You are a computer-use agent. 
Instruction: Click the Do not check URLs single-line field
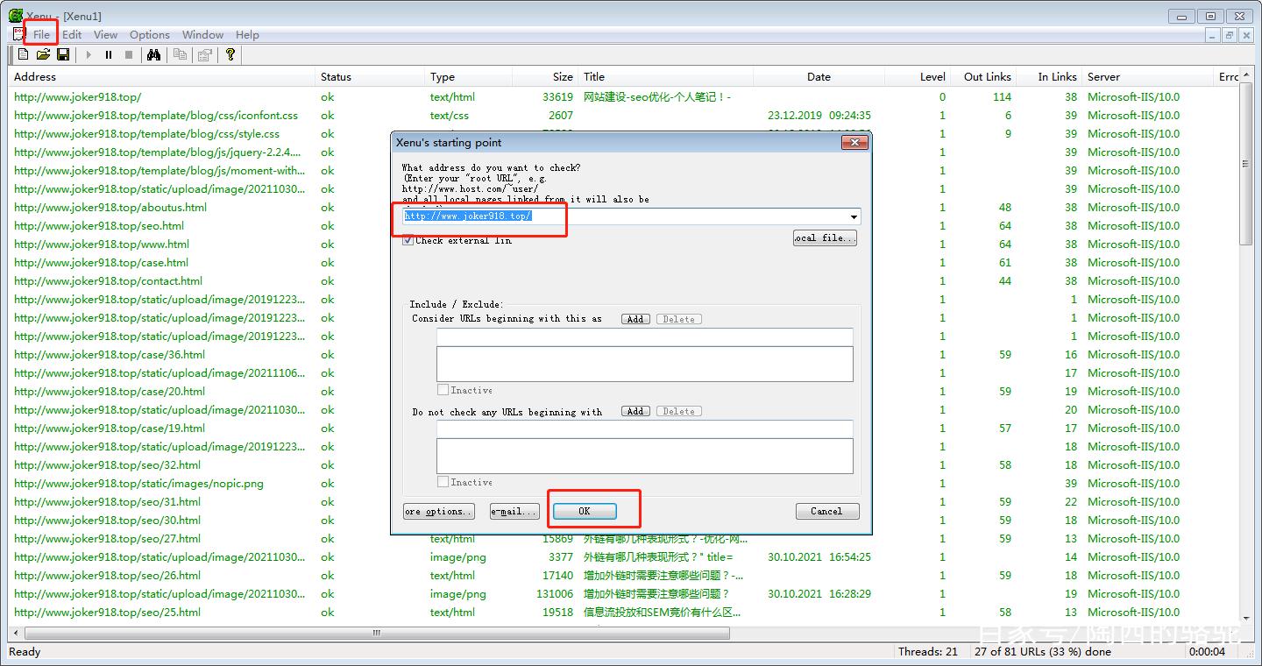[x=645, y=429]
